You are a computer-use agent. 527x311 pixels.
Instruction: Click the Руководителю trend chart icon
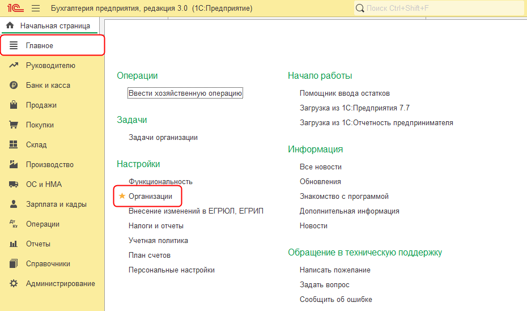click(x=14, y=65)
